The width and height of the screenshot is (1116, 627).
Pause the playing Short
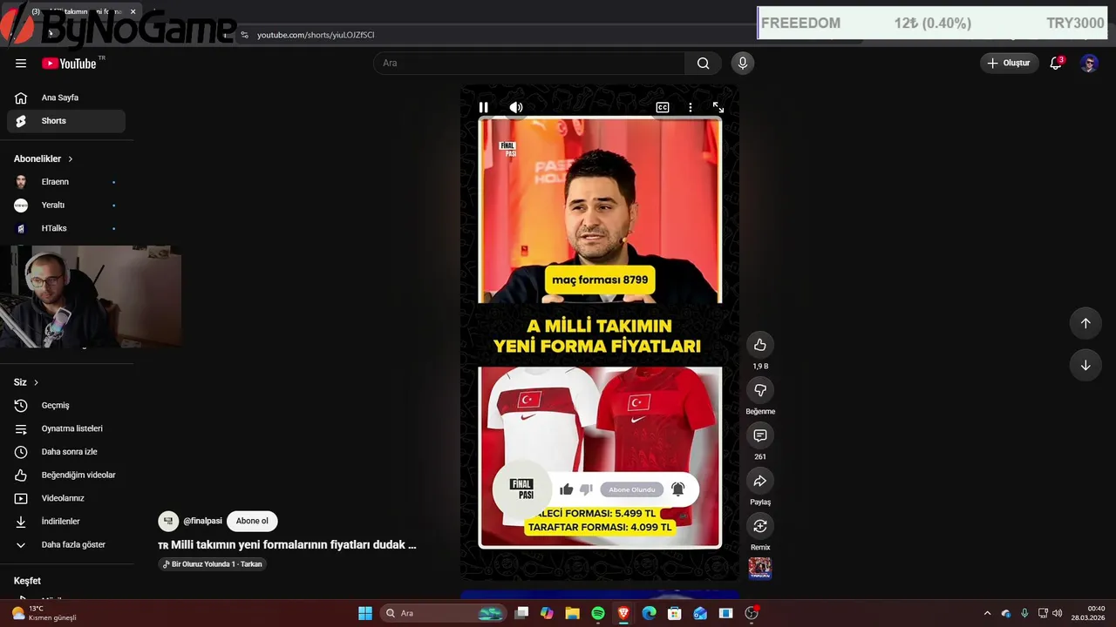click(483, 107)
